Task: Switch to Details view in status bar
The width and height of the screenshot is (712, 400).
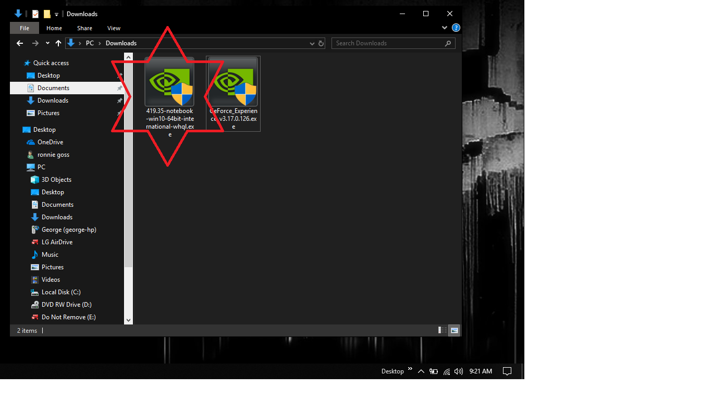Action: coord(443,330)
